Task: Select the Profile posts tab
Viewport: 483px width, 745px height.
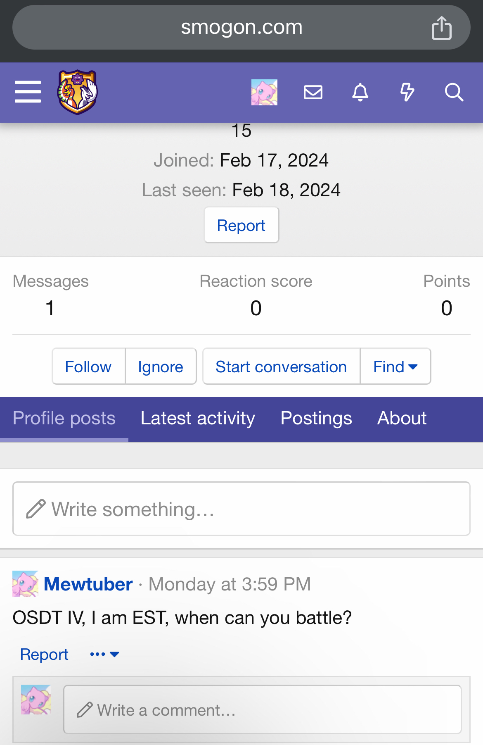Action: (64, 418)
